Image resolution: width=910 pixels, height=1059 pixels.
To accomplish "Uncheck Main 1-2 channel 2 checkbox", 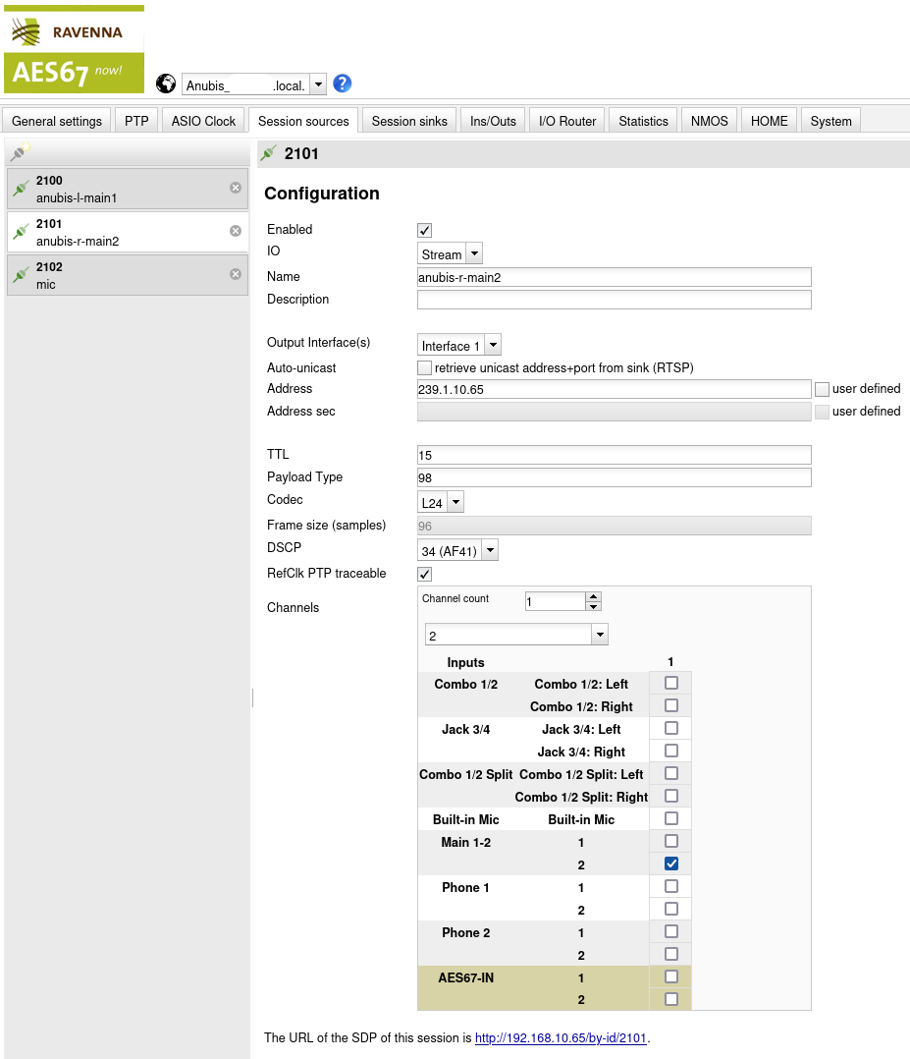I will click(x=671, y=864).
